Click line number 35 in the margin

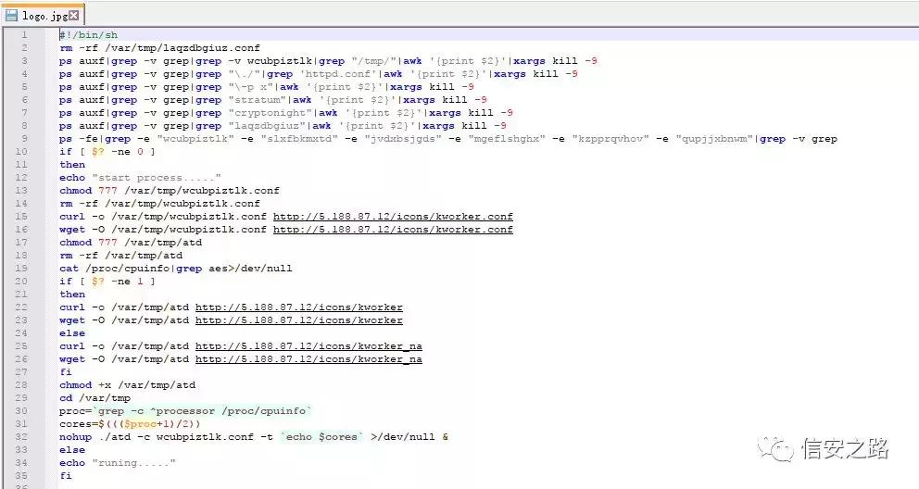(21, 475)
